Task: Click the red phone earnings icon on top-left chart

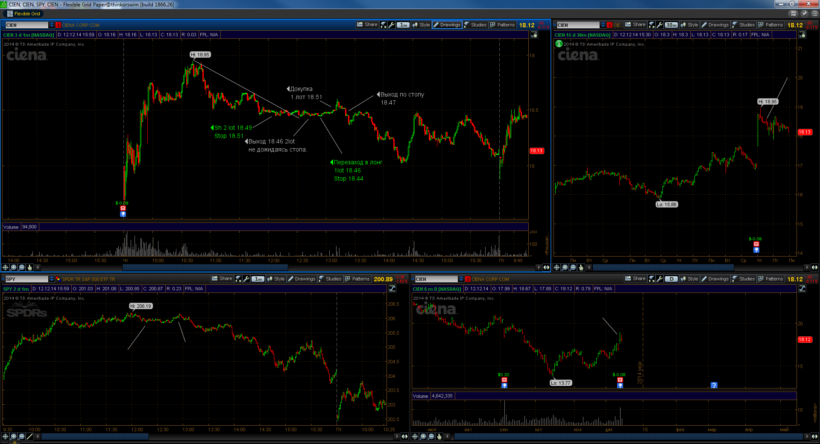Action: (123, 208)
